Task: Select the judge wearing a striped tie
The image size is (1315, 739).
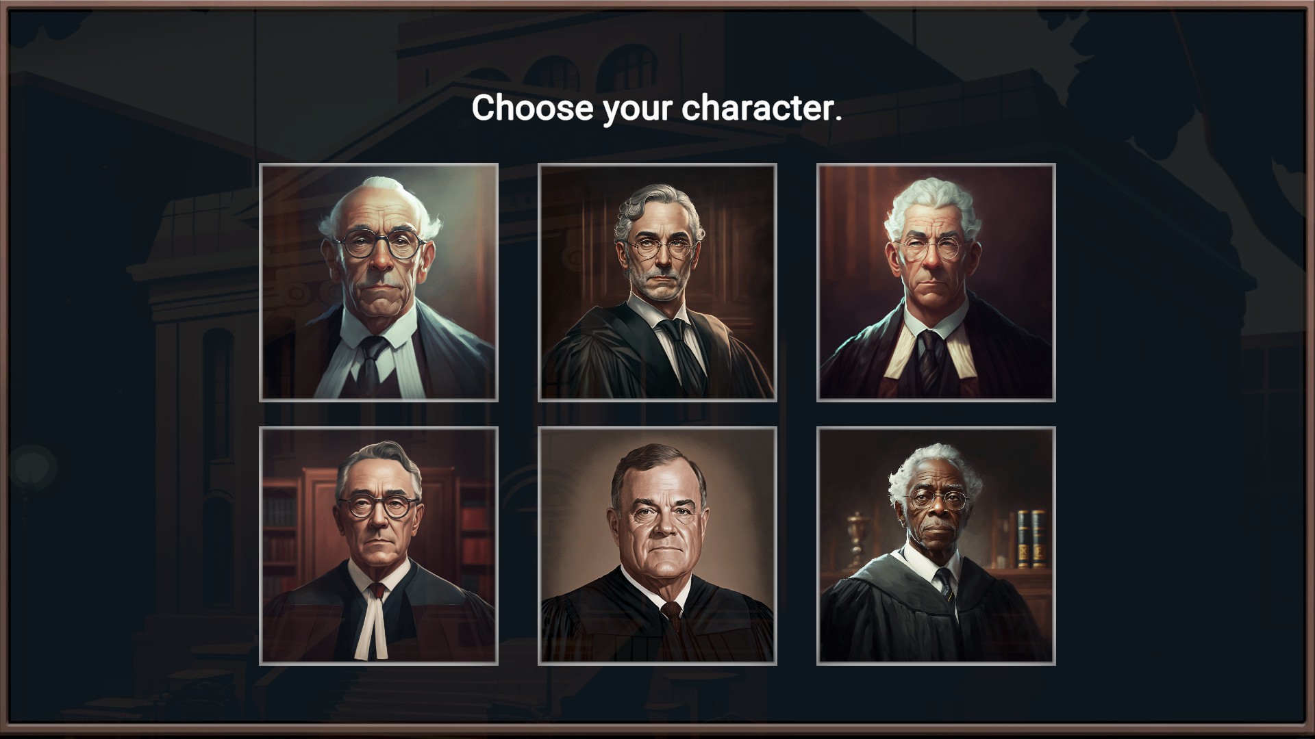Action: point(936,545)
